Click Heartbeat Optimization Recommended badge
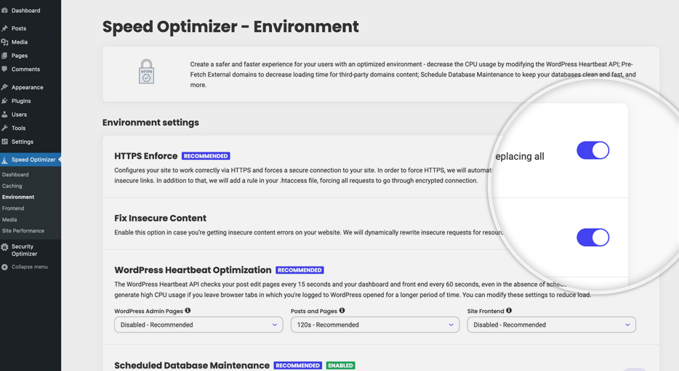679x371 pixels. pos(300,270)
